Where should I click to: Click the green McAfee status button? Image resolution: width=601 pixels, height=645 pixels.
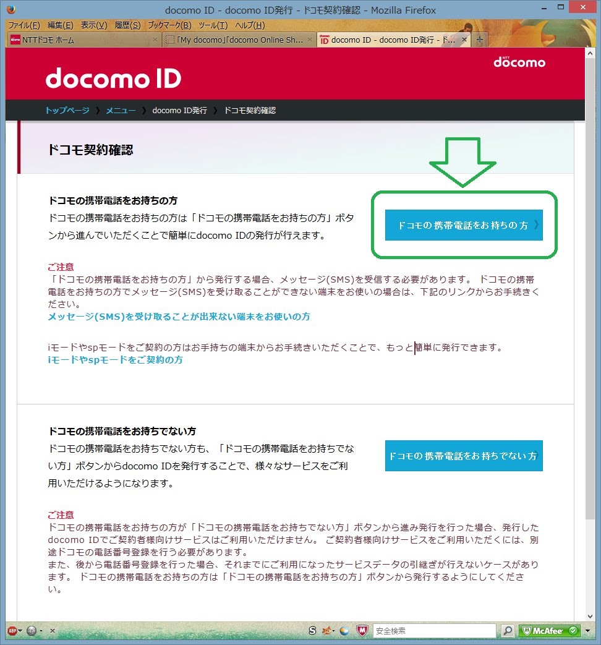coord(550,630)
